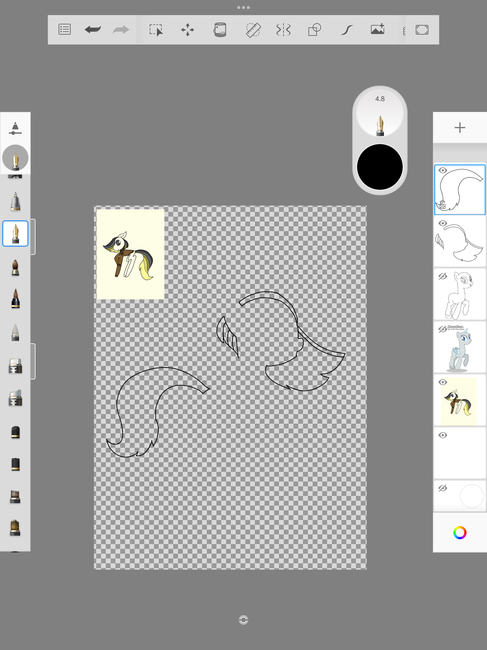Image resolution: width=487 pixels, height=650 pixels.
Task: Enter full screen mode
Action: [422, 30]
